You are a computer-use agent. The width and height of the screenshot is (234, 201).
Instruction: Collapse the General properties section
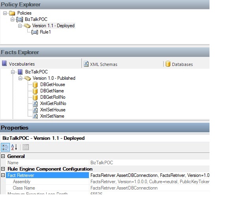(3, 156)
